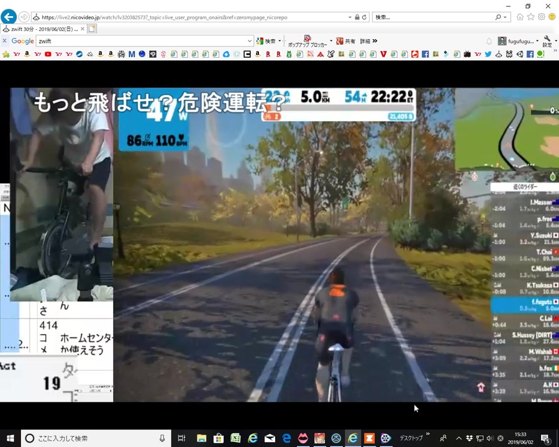Select highlighted rider f.fuguta row
Image resolution: width=559 pixels, height=447 pixels.
pyautogui.click(x=525, y=305)
